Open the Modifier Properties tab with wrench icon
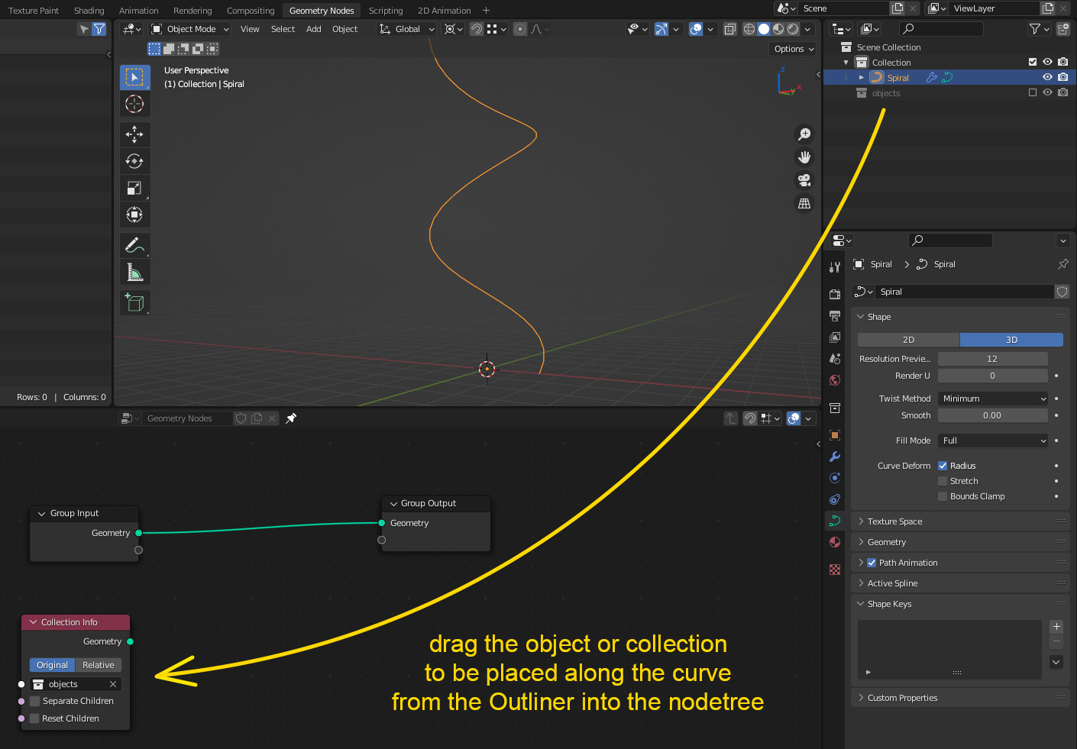 (834, 457)
